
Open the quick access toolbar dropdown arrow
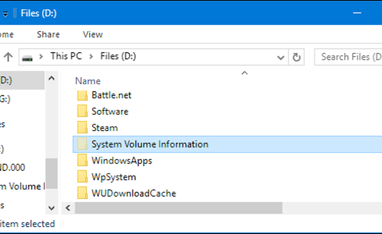[5, 14]
